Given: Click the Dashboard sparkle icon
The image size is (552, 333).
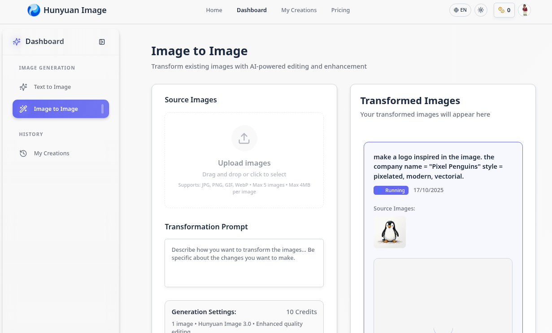Looking at the screenshot, I should 17,42.
